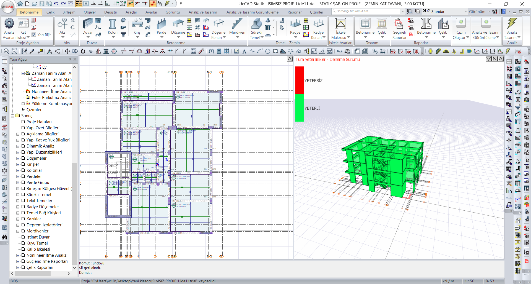Click the 3P three-point plane icon
531x284 pixels.
point(408,51)
